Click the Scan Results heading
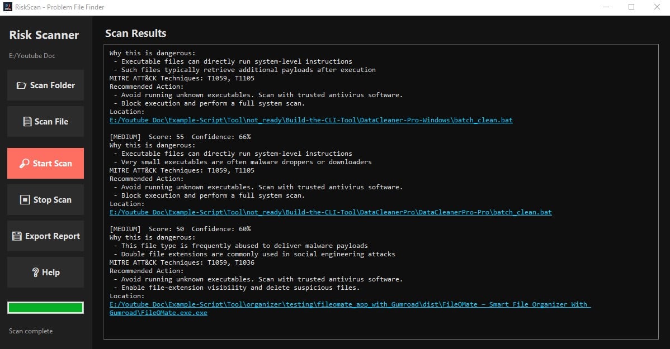Viewport: 670px width, 349px height. tap(135, 33)
